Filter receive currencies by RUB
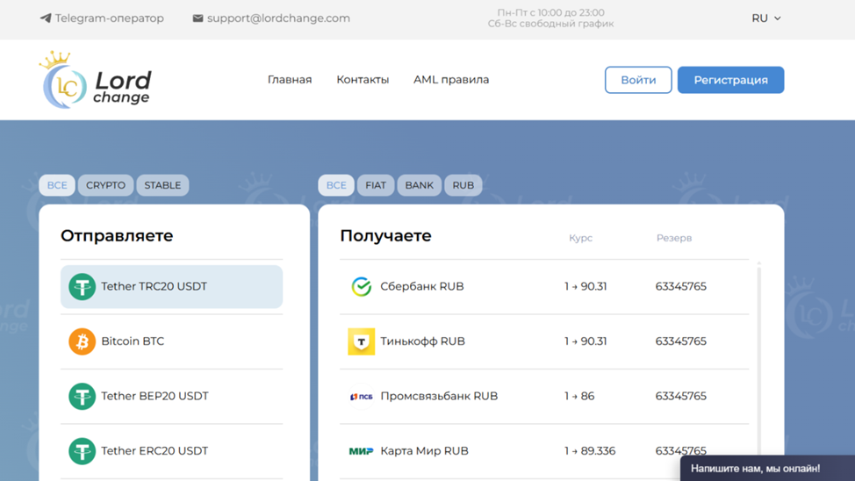Screen dimensions: 855x481 tap(463, 185)
